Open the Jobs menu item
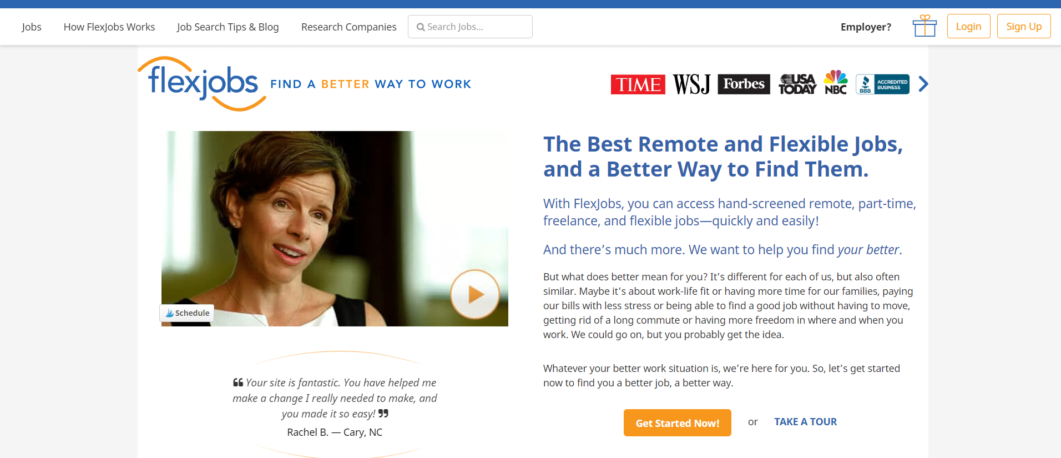This screenshot has height=458, width=1061. tap(32, 27)
